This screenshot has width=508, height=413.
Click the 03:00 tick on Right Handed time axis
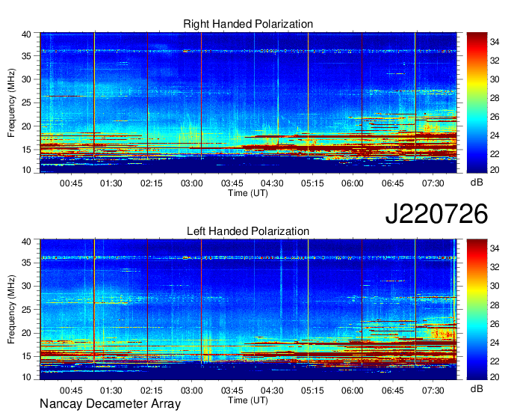[x=191, y=183]
